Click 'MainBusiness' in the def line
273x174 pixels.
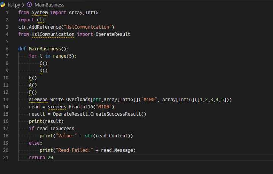45,49
